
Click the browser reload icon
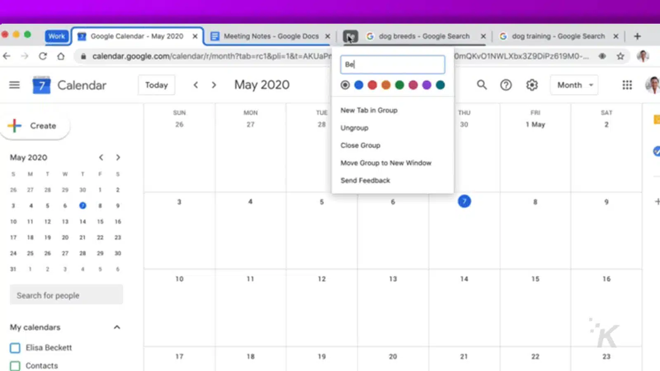pyautogui.click(x=43, y=56)
